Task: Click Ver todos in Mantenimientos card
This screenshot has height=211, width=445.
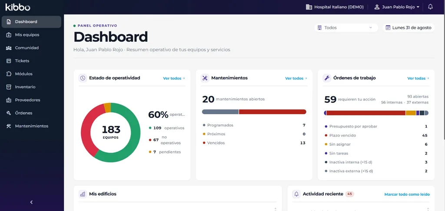Action: (296, 78)
